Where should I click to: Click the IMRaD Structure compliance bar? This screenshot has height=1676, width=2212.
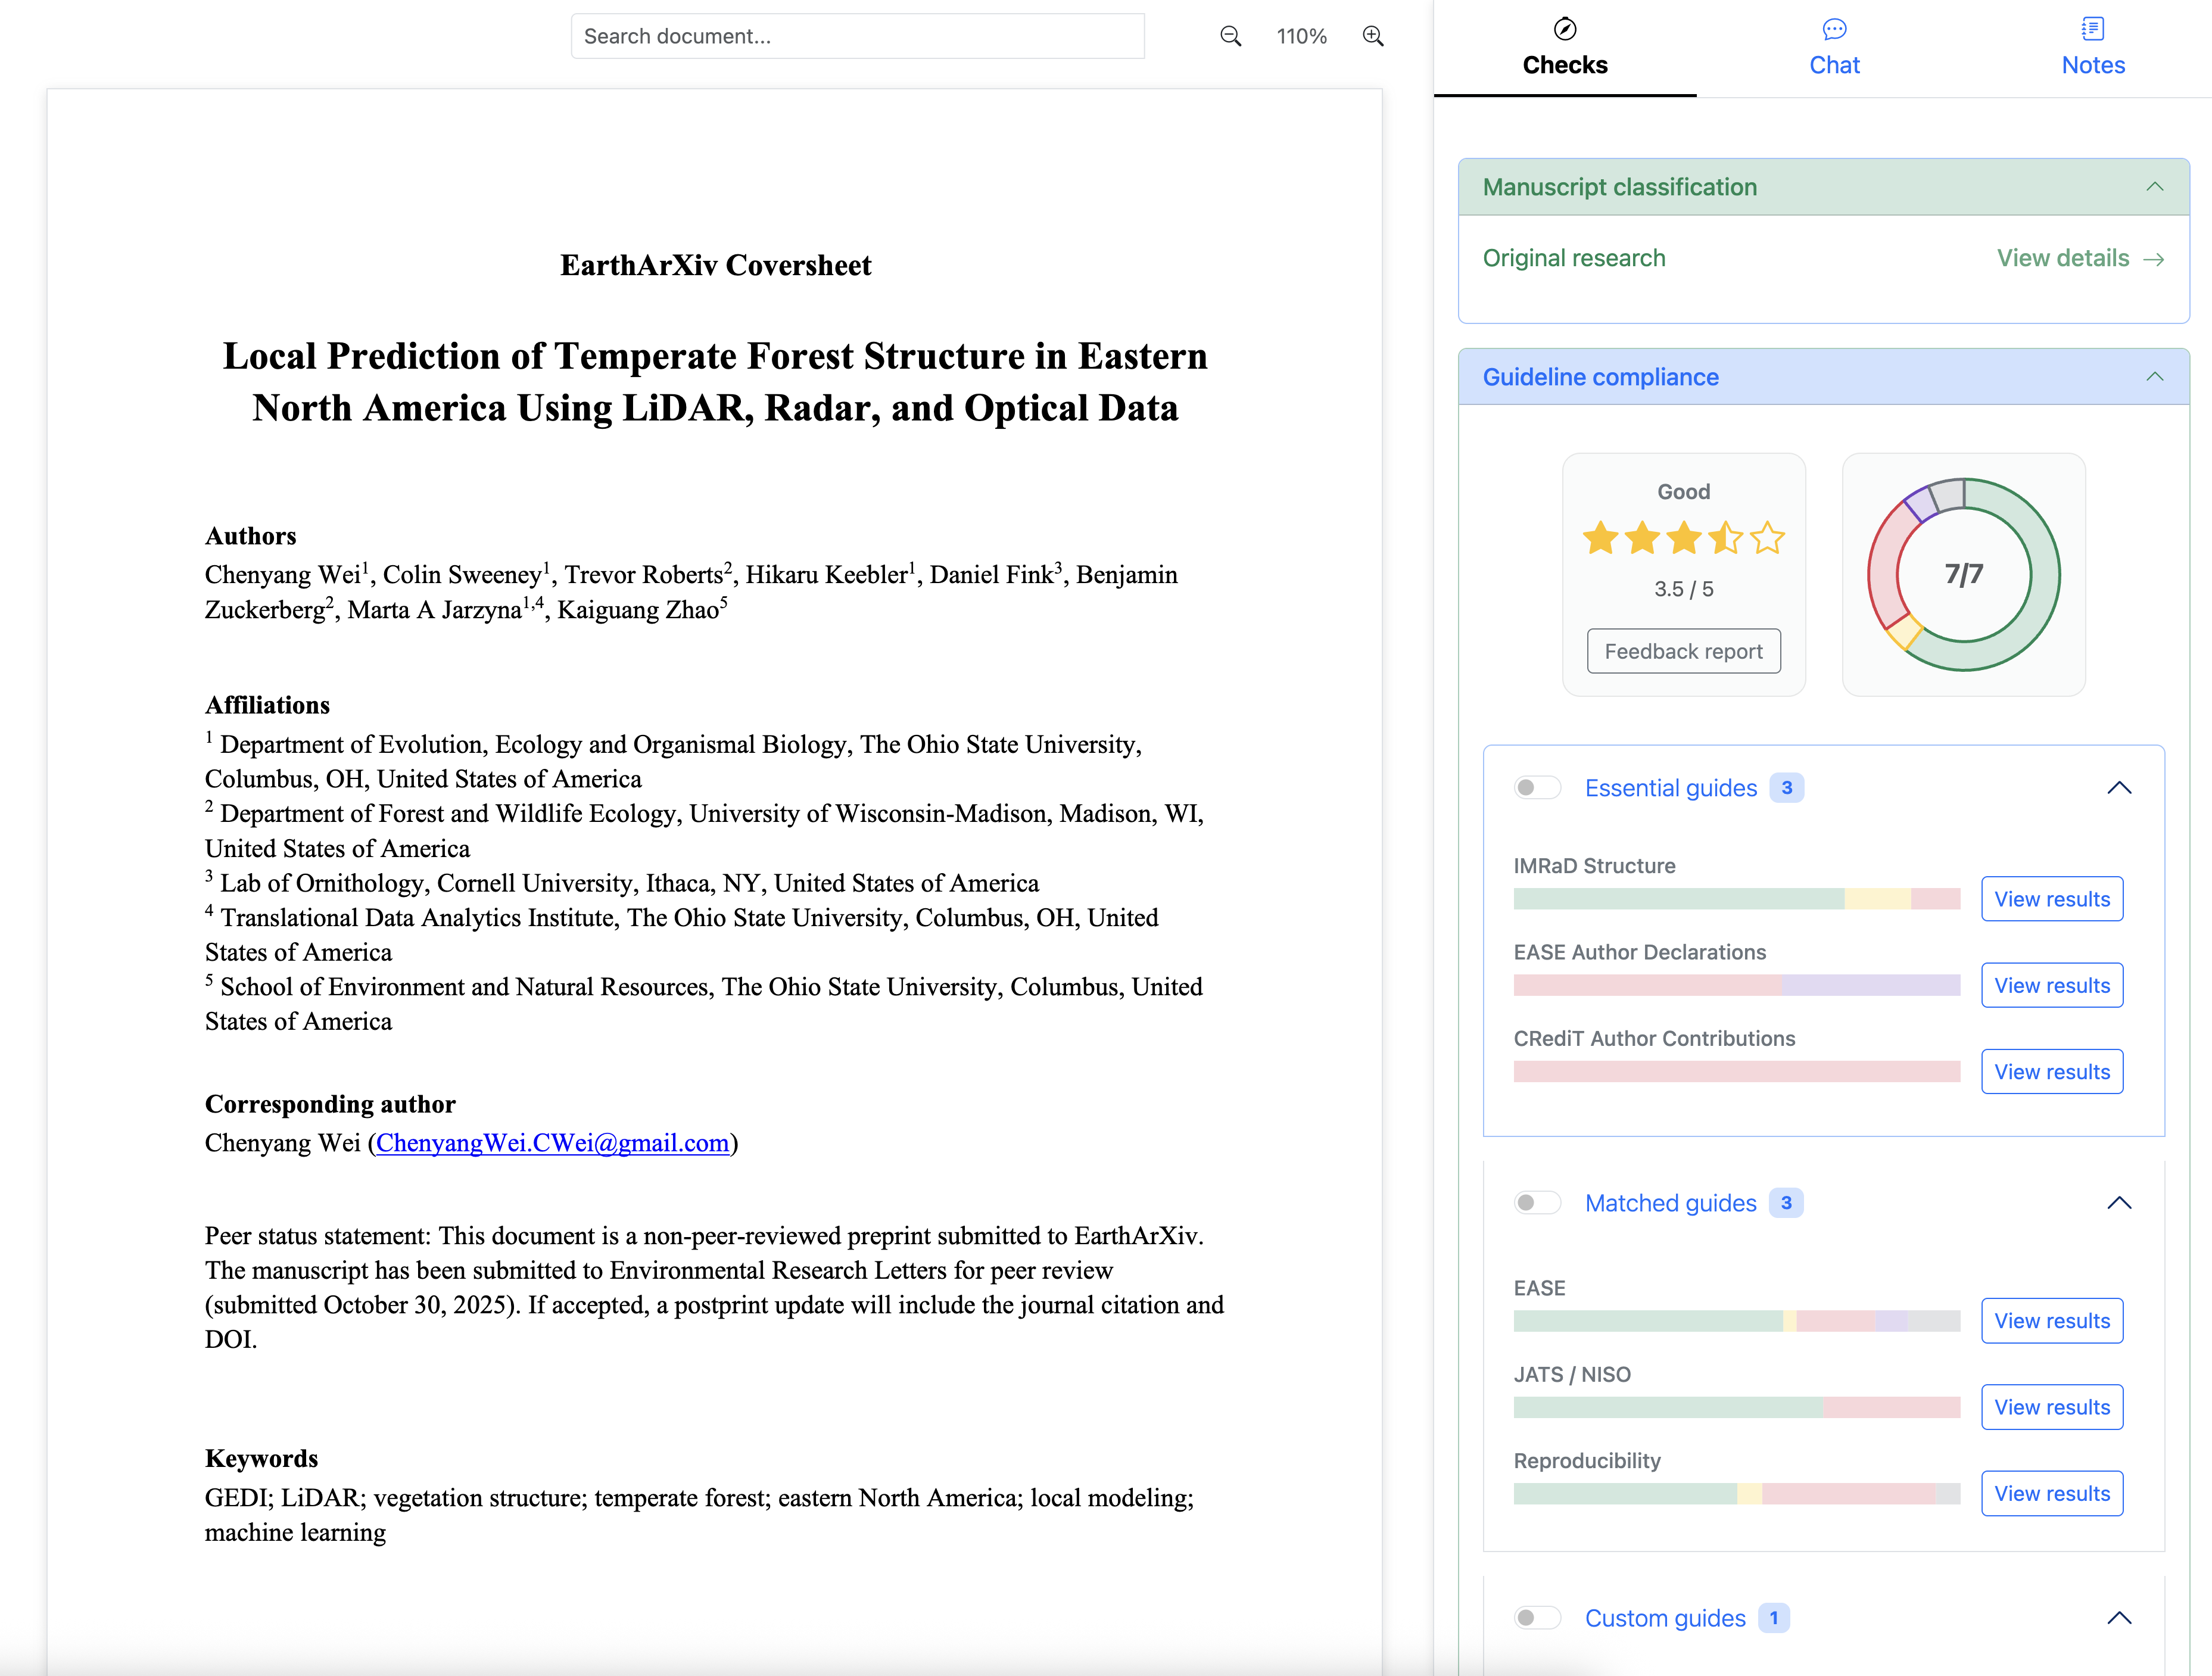[x=1736, y=899]
